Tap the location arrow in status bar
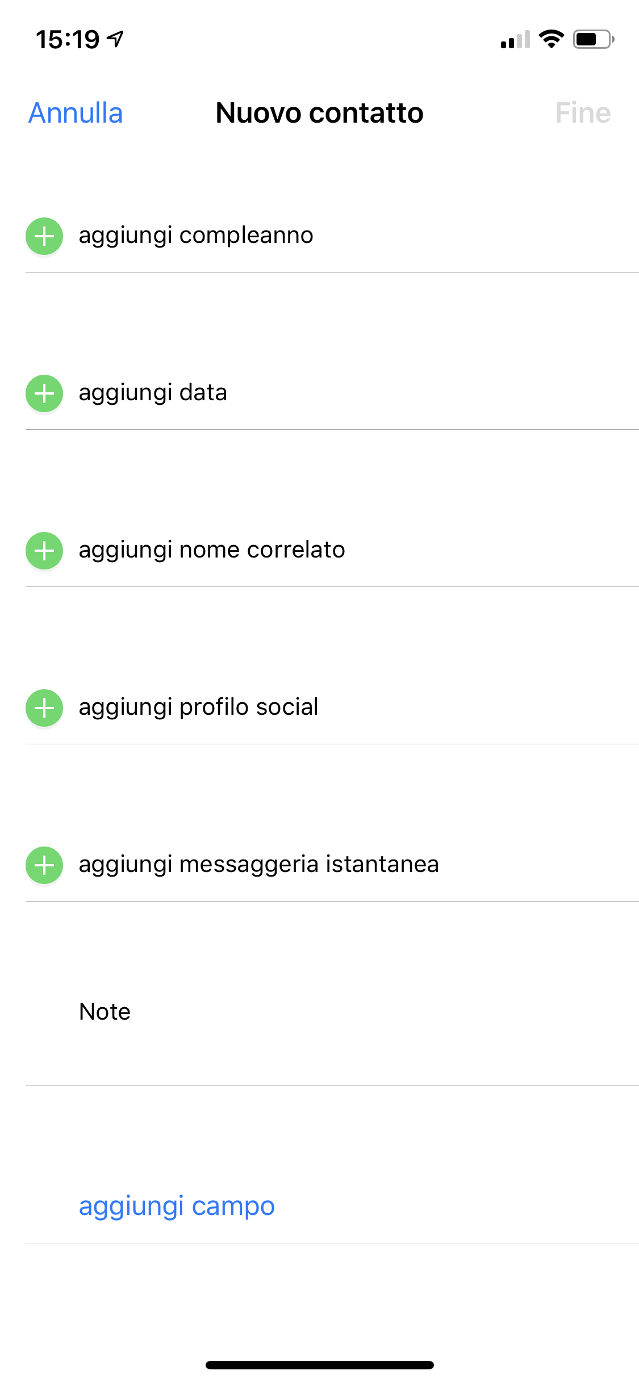The image size is (639, 1383). [x=115, y=39]
